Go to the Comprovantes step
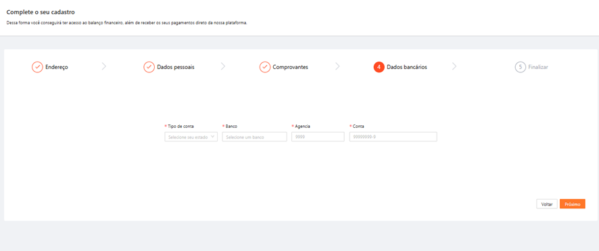Screen dimensions: 599x251 pos(290,67)
